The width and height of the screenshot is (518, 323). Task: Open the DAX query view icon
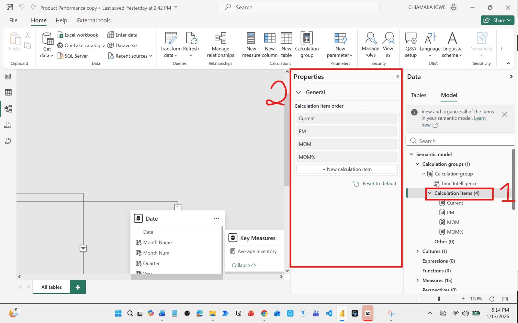pos(8,125)
